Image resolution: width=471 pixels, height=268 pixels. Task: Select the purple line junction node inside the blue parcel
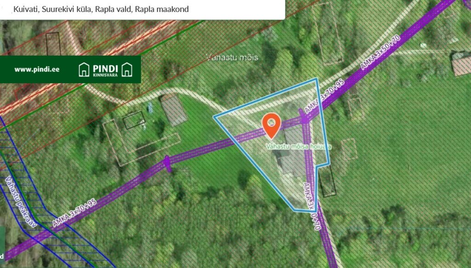[304, 119]
